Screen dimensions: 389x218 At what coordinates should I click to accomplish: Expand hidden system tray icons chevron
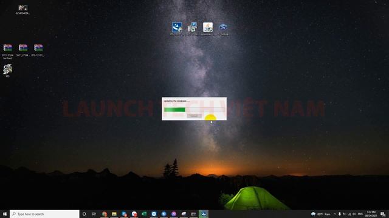click(x=335, y=214)
